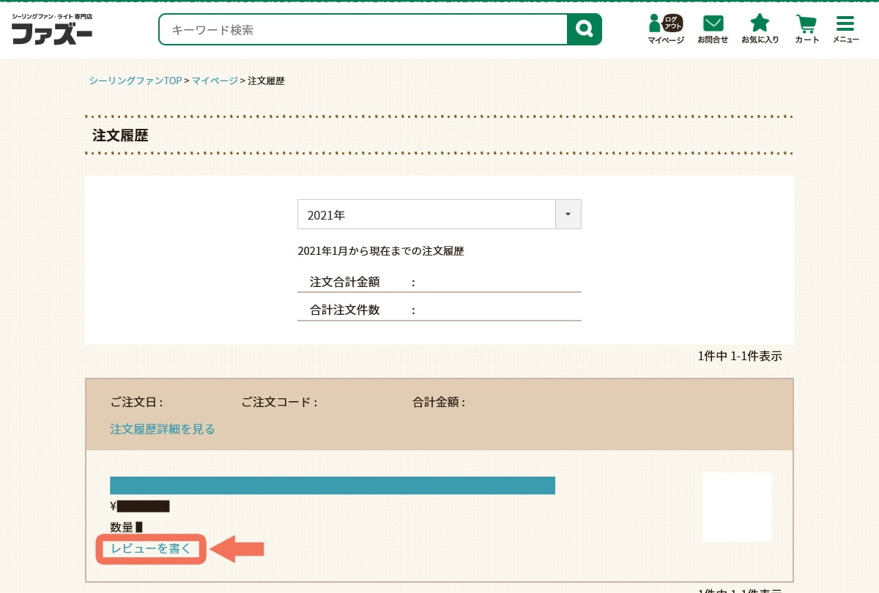Viewport: 879px width, 593px height.
Task: Expand the year dropdown arrow
Action: 568,215
